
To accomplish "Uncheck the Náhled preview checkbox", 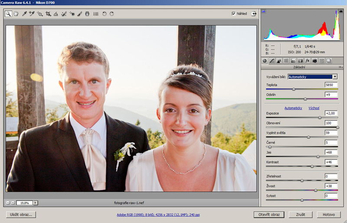I will 234,14.
